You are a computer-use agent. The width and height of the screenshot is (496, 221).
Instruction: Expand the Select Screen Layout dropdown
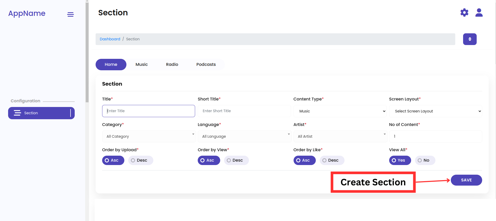click(x=435, y=111)
